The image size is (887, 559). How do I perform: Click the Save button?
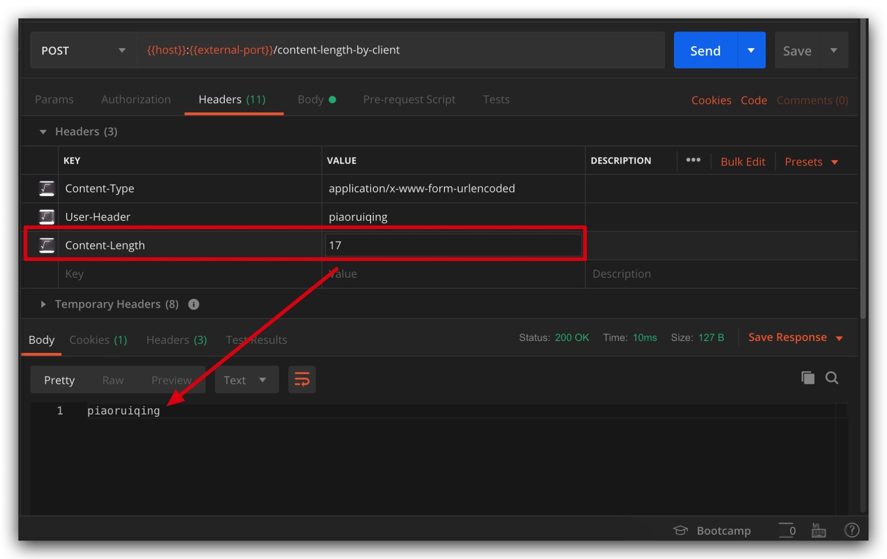[797, 50]
